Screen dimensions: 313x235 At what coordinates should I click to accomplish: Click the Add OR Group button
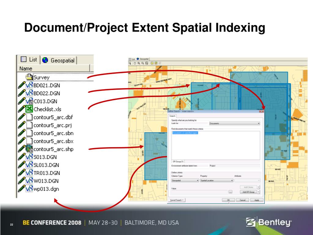(248, 192)
